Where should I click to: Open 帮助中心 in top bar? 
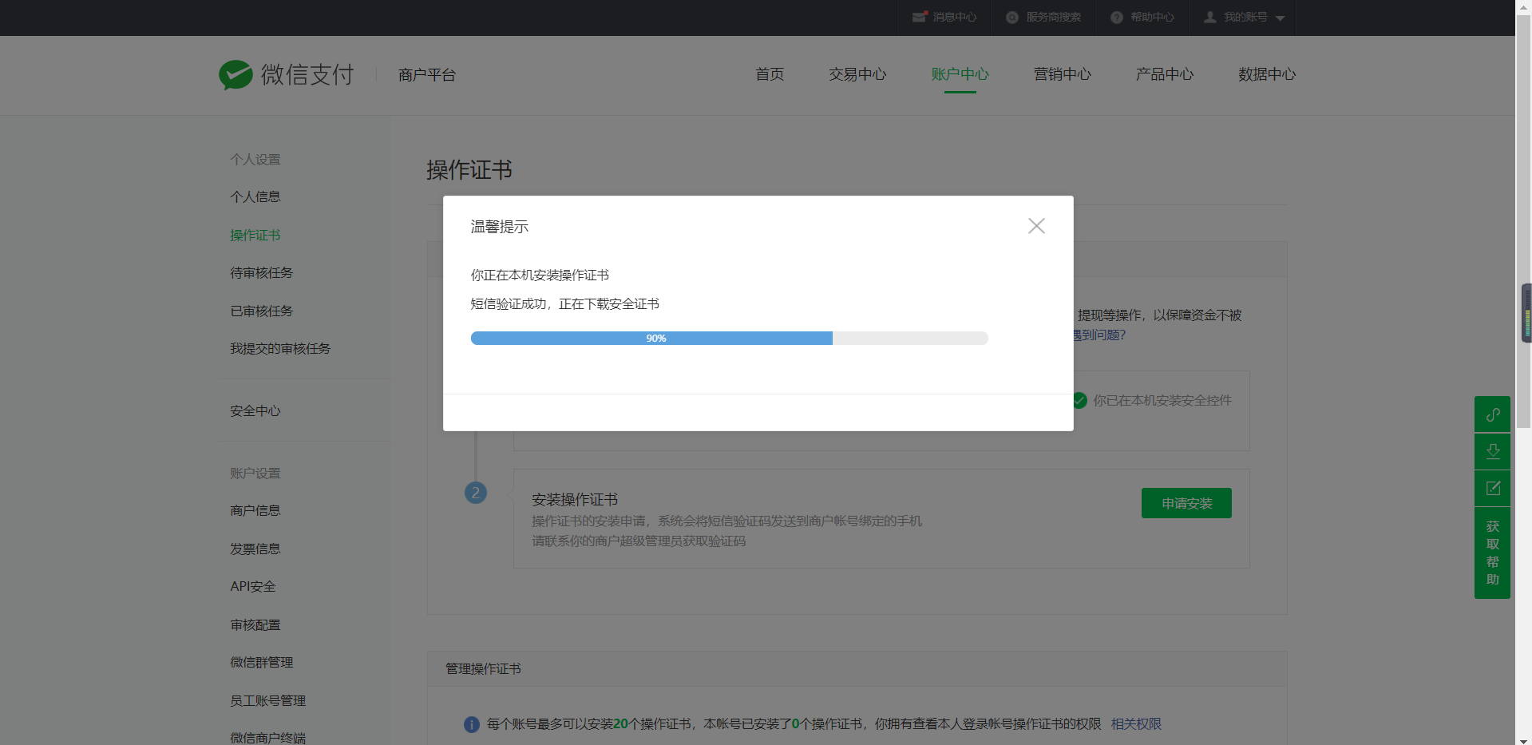pos(1142,17)
